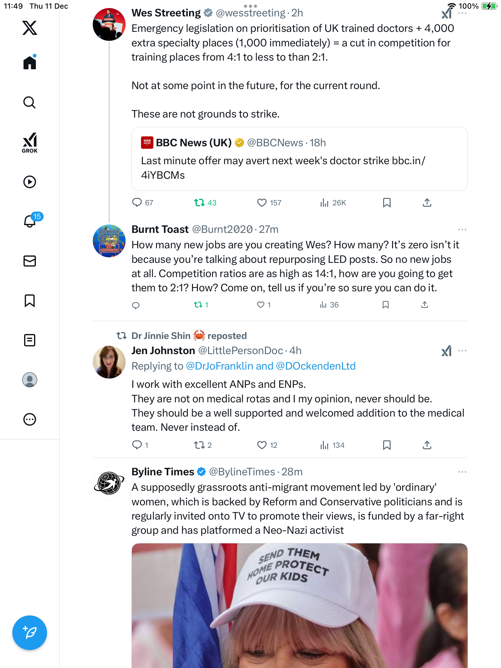Open the video play tab in sidebar
501x668 pixels.
coord(30,182)
